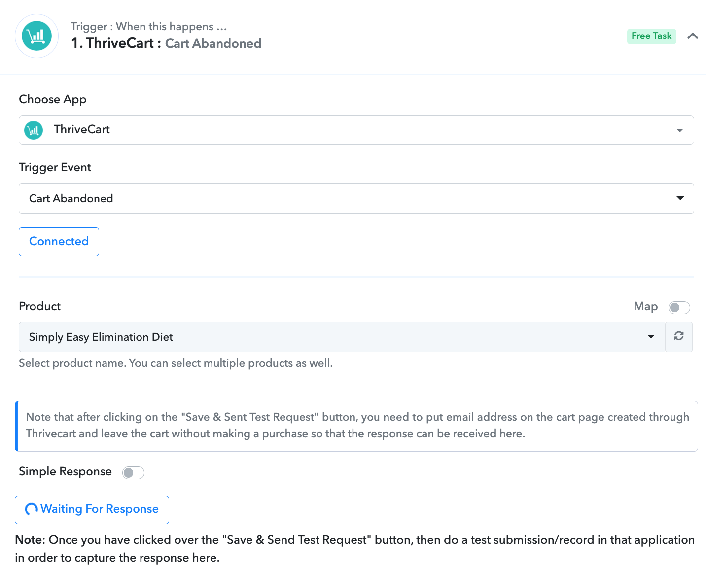The width and height of the screenshot is (706, 571).
Task: Click the small ThriveCart icon in Choose App
Action: pos(34,130)
